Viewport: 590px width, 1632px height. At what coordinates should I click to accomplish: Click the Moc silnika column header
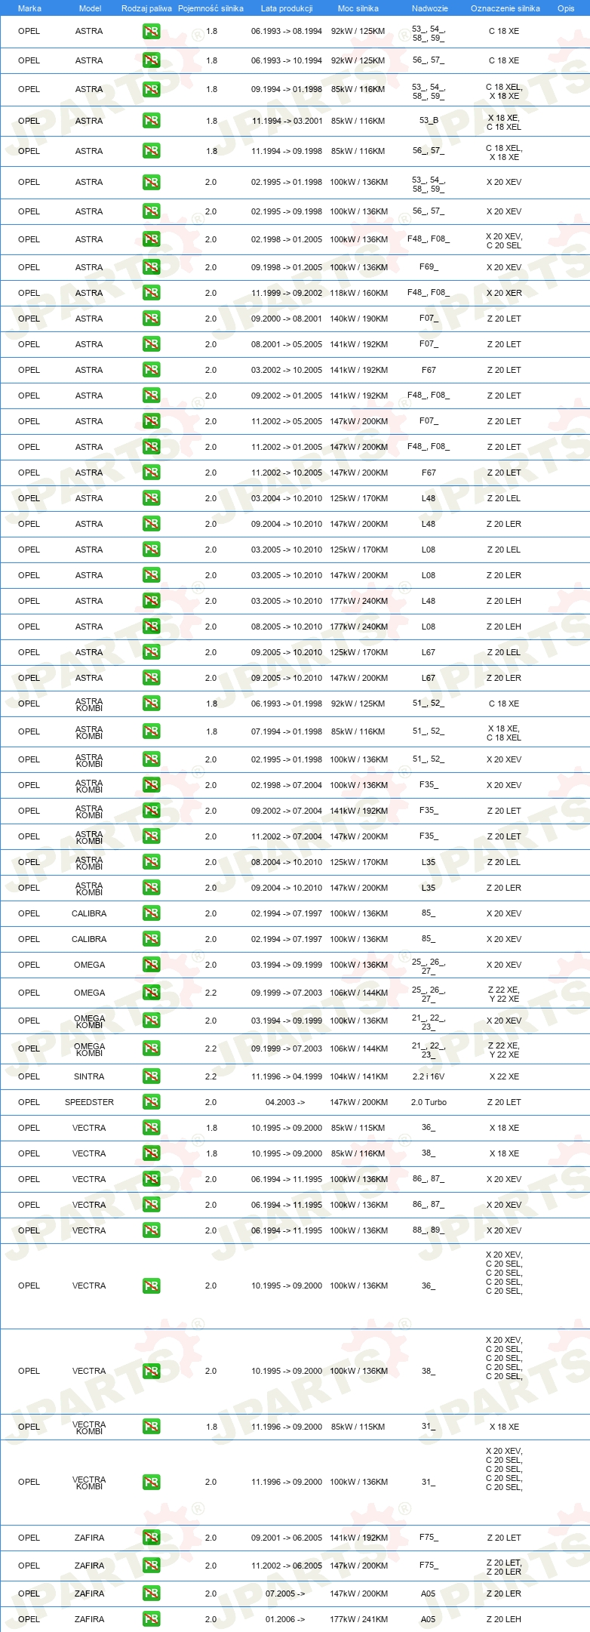[358, 8]
